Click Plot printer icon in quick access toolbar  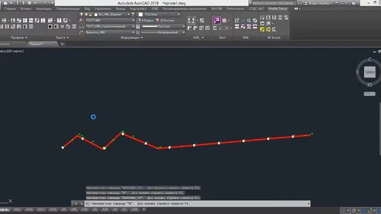click(x=29, y=3)
